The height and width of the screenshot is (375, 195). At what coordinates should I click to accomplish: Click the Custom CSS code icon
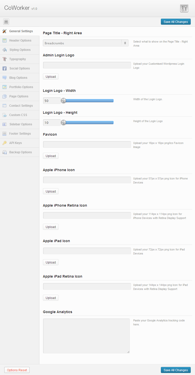[5, 115]
